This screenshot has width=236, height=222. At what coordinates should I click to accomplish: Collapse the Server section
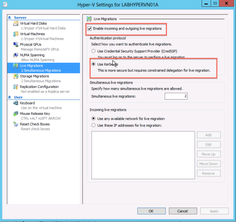click(10, 18)
